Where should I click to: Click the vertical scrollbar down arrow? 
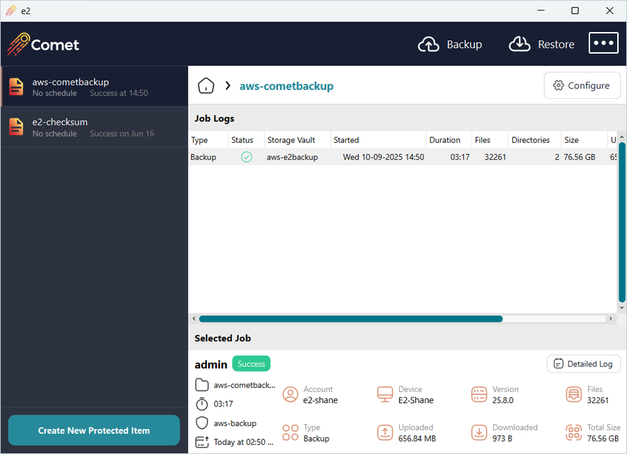[x=622, y=307]
